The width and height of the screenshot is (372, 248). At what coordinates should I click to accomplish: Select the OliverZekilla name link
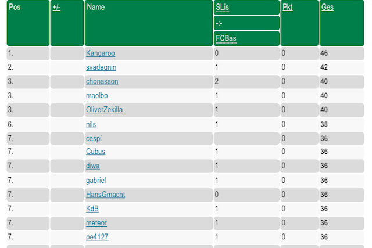tap(105, 110)
